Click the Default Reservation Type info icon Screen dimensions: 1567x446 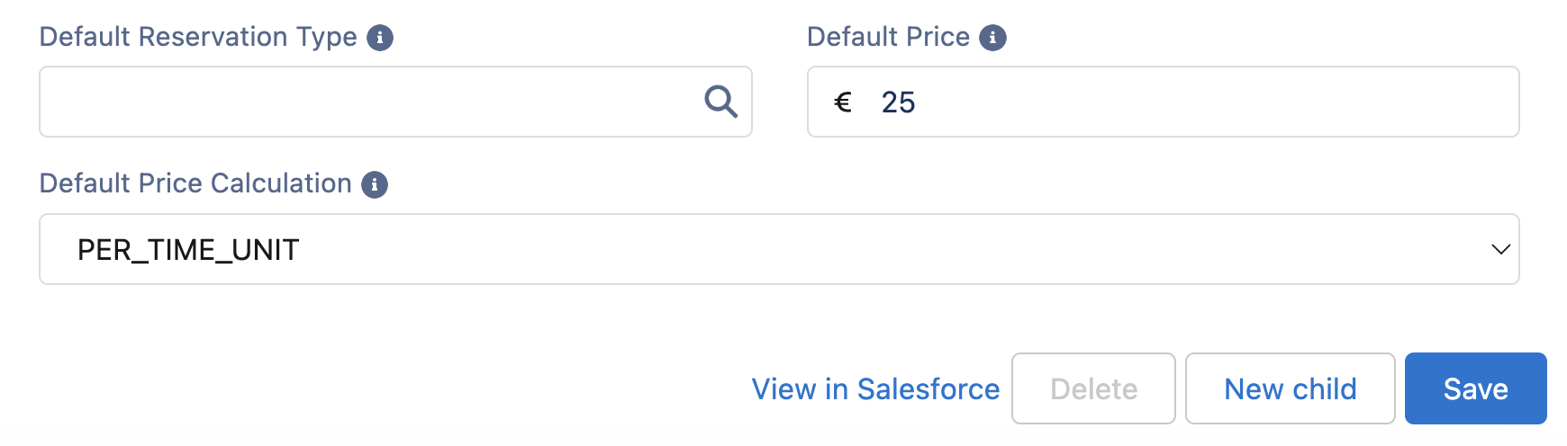click(380, 38)
